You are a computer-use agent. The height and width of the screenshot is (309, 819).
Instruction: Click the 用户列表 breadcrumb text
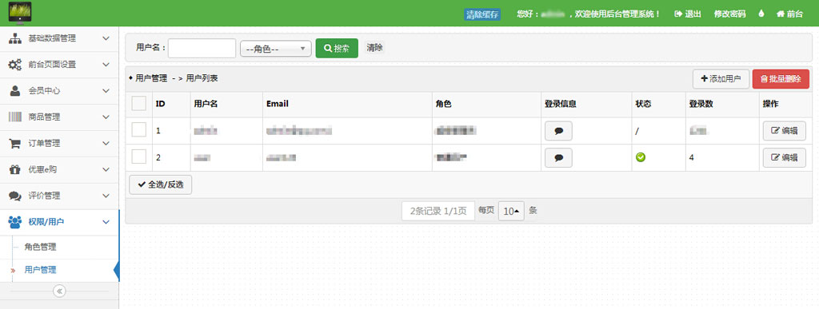pos(202,79)
